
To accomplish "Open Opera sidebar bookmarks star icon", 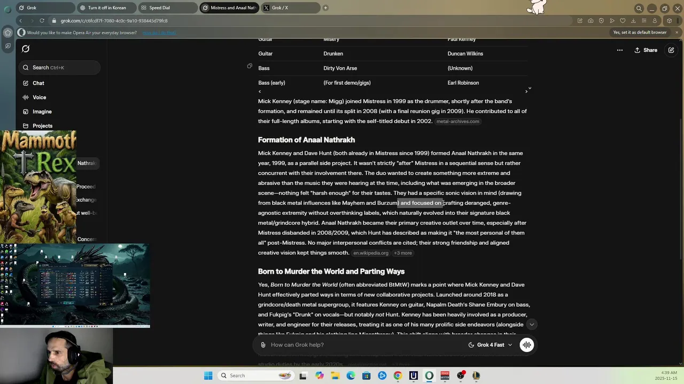I will pos(7,33).
